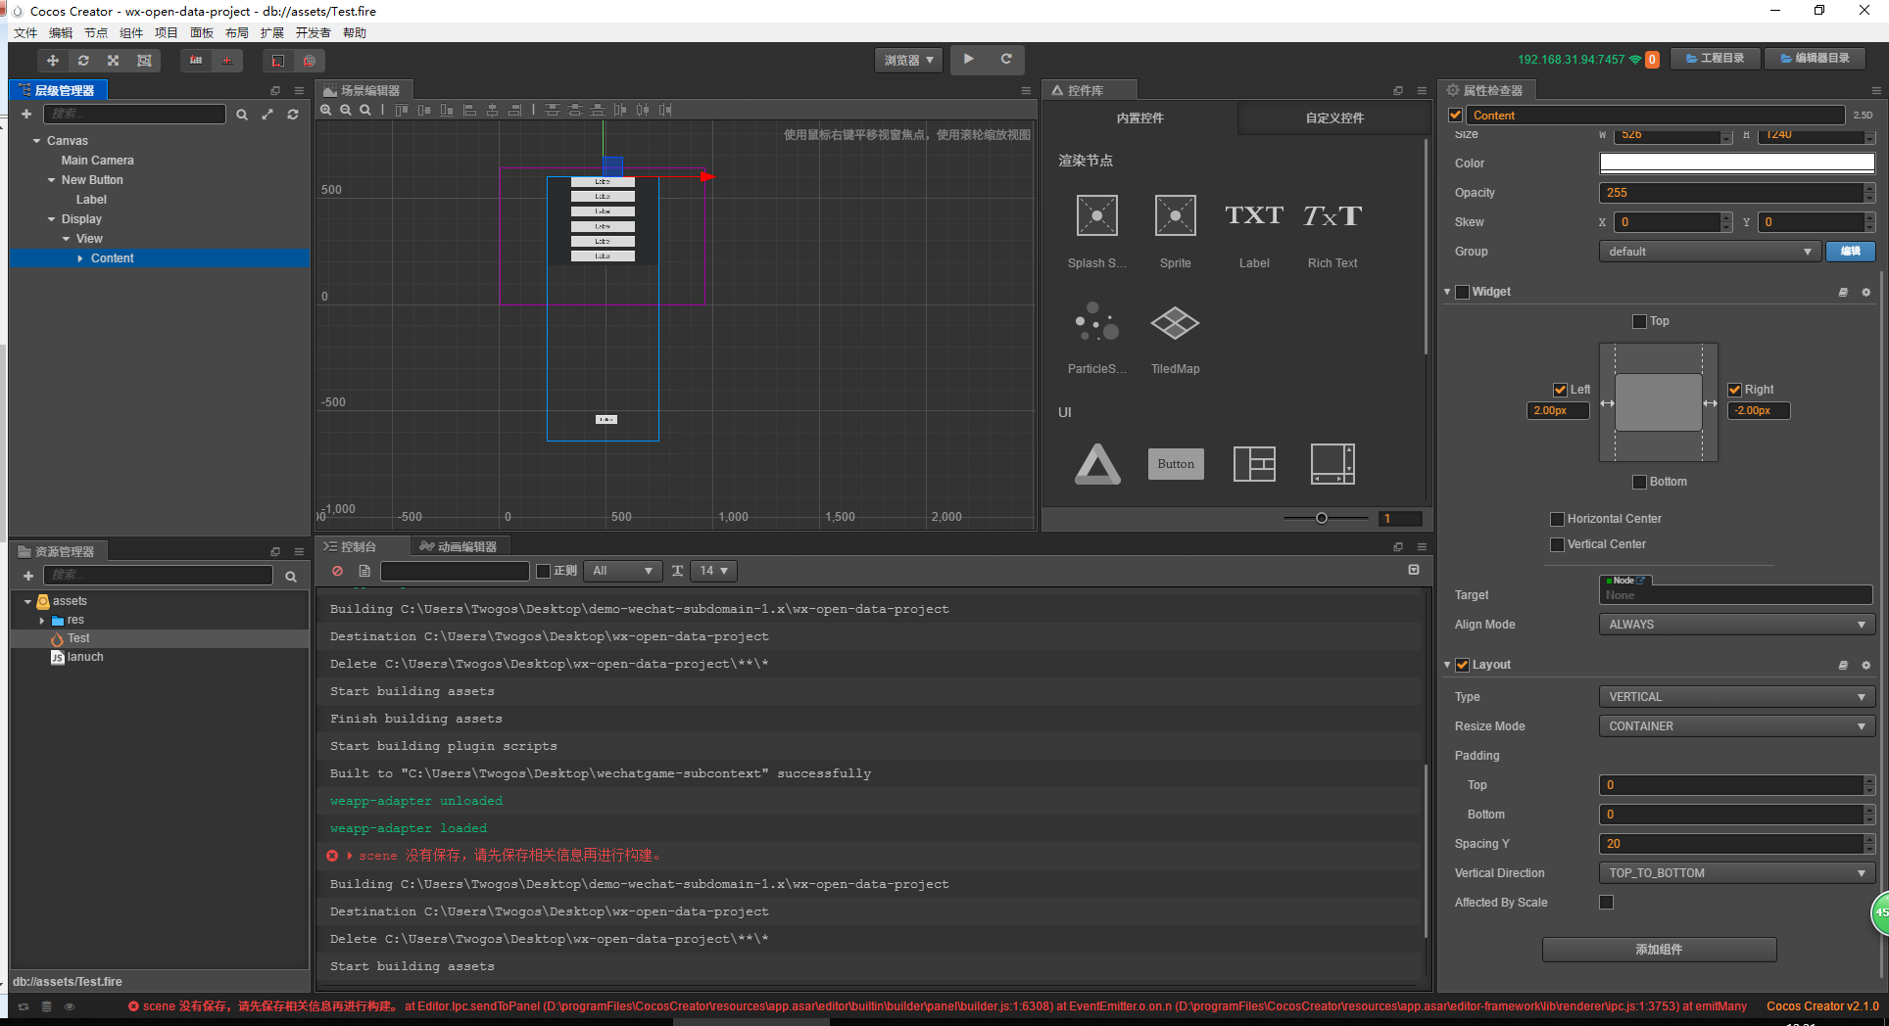Click the hierarchy refresh icon
1889x1026 pixels.
click(x=293, y=115)
